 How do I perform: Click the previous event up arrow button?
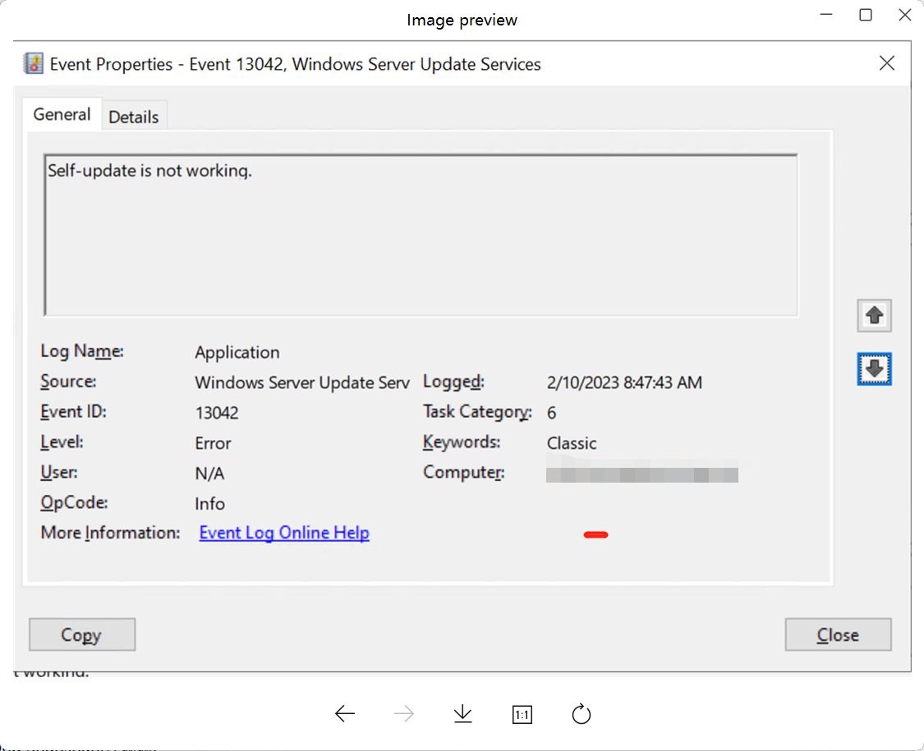[x=874, y=316]
